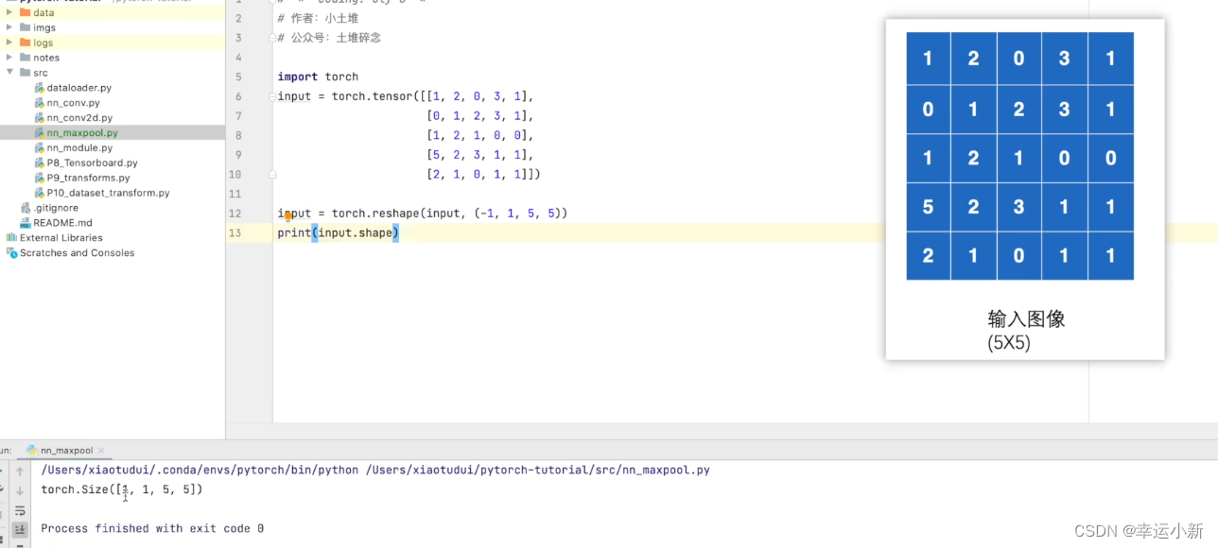Image resolution: width=1218 pixels, height=548 pixels.
Task: Select P8_Tensorboard.py in the project tree
Action: click(93, 163)
